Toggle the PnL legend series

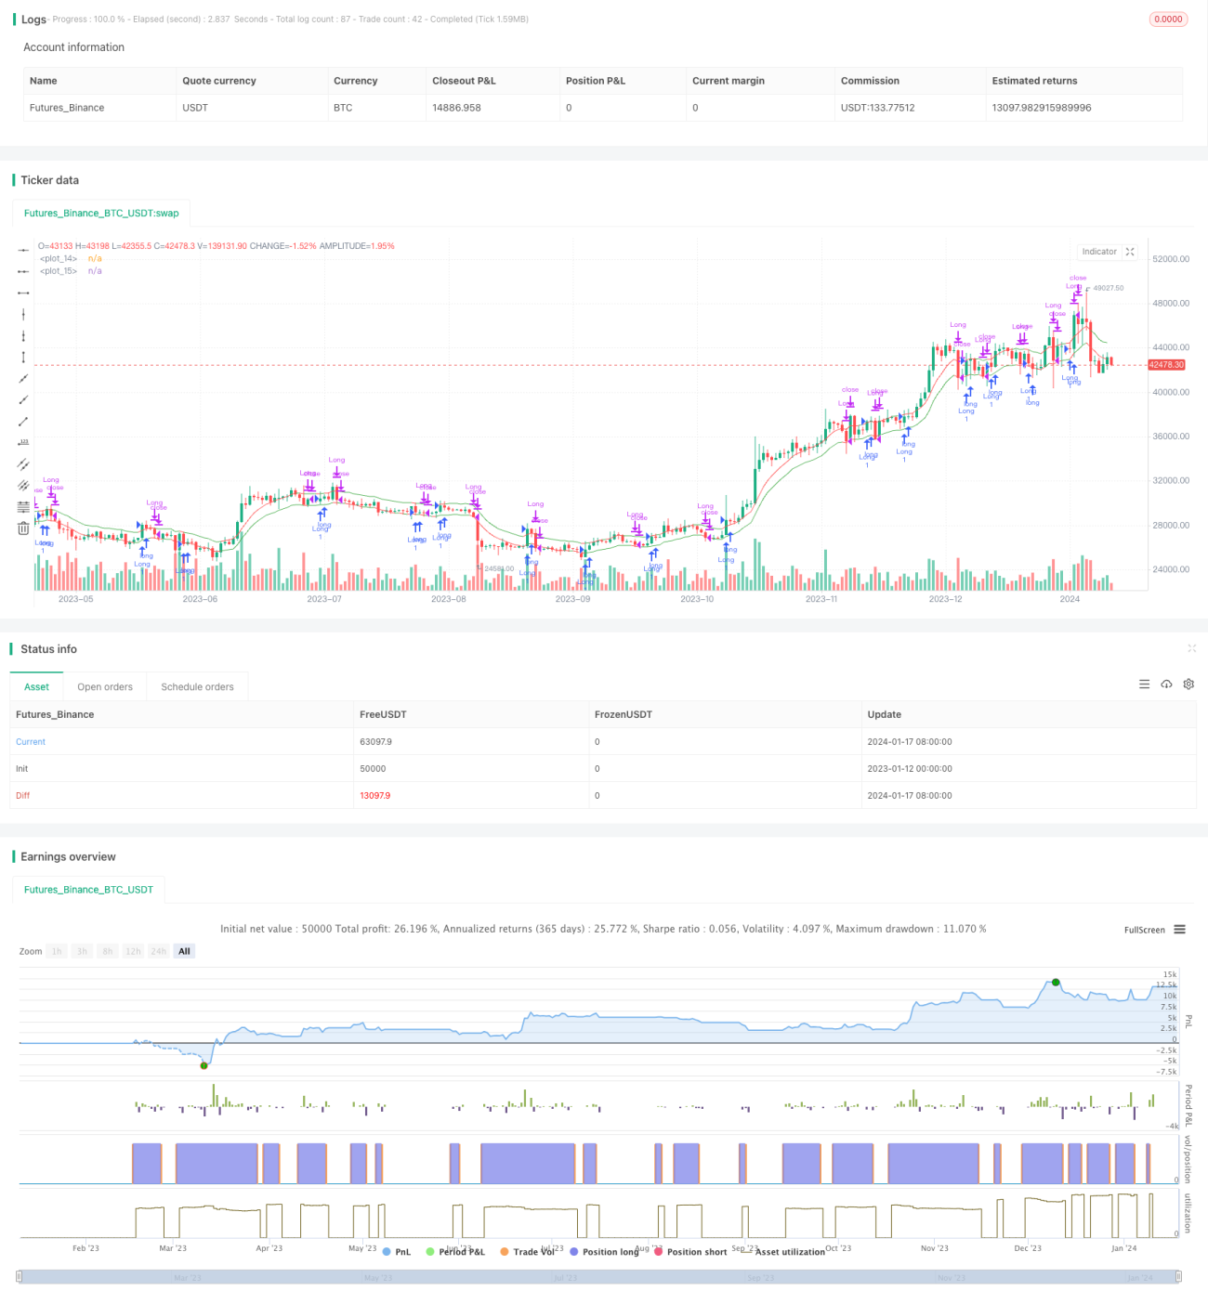(397, 1252)
